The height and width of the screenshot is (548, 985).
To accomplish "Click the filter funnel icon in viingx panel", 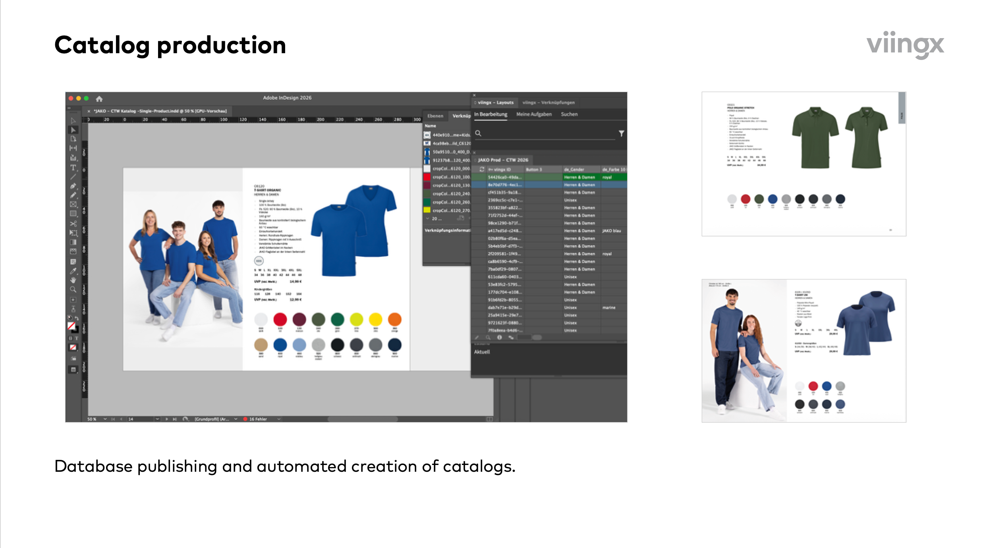I will (x=621, y=133).
